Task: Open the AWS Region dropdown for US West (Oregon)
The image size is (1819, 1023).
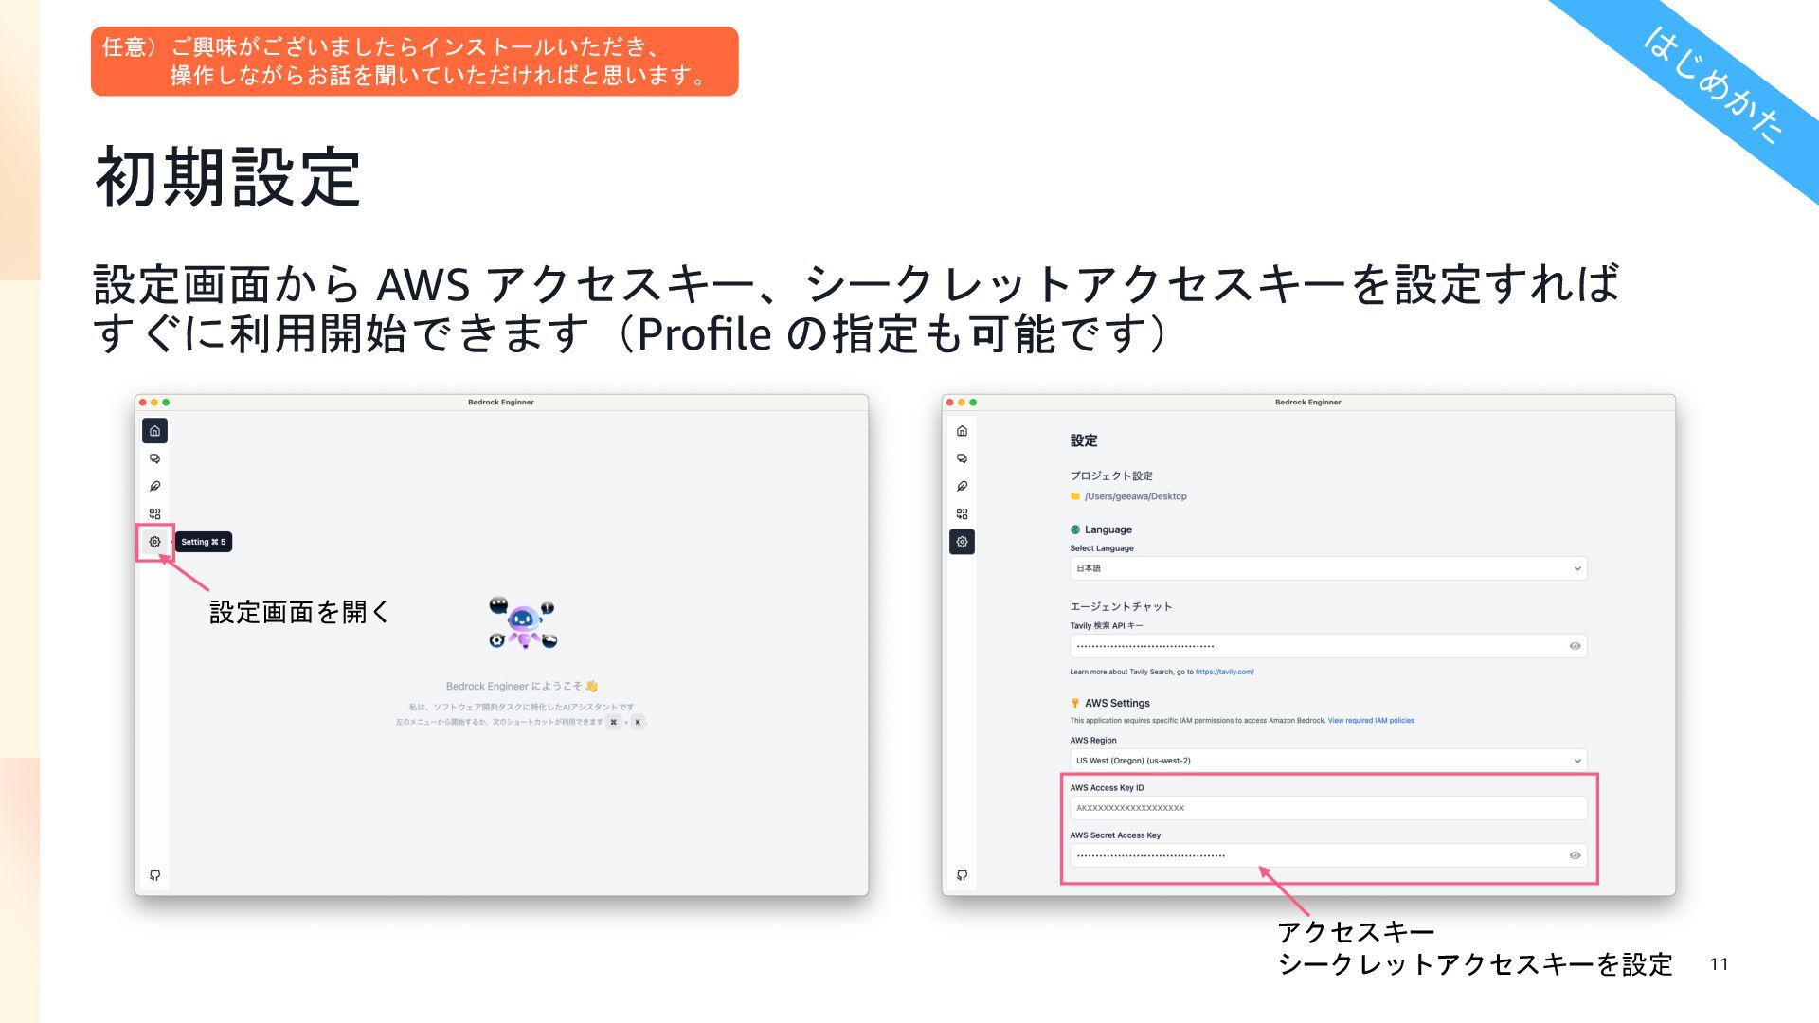Action: [1327, 761]
